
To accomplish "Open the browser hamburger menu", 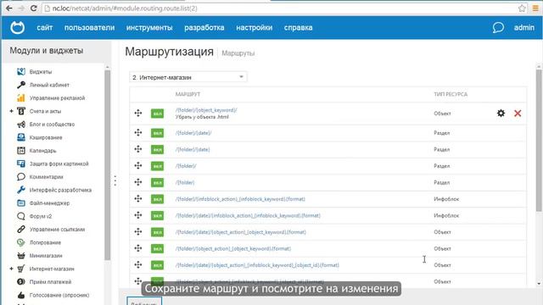I will [535, 8].
